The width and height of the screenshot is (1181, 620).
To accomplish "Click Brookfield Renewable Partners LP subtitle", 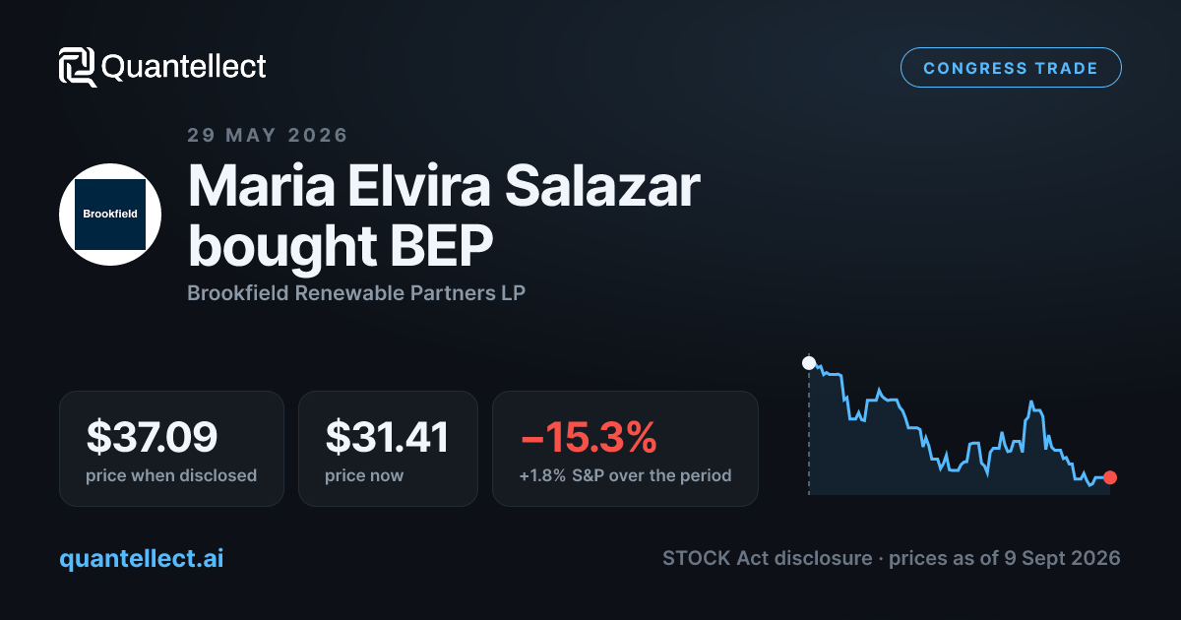I will [356, 293].
